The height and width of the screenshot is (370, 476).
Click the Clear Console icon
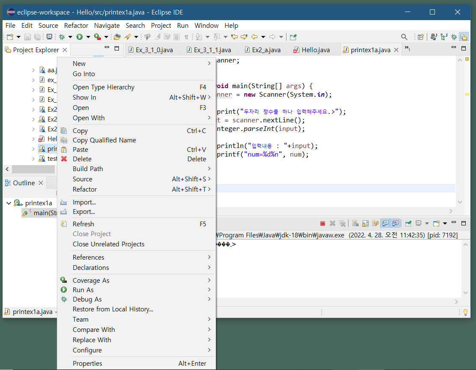[355, 223]
